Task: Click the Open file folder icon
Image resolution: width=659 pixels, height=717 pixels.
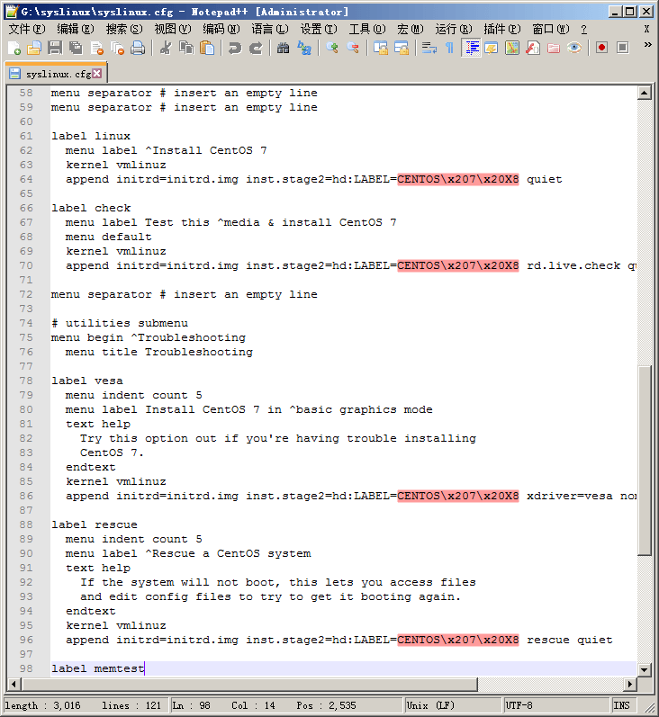Action: [x=34, y=49]
